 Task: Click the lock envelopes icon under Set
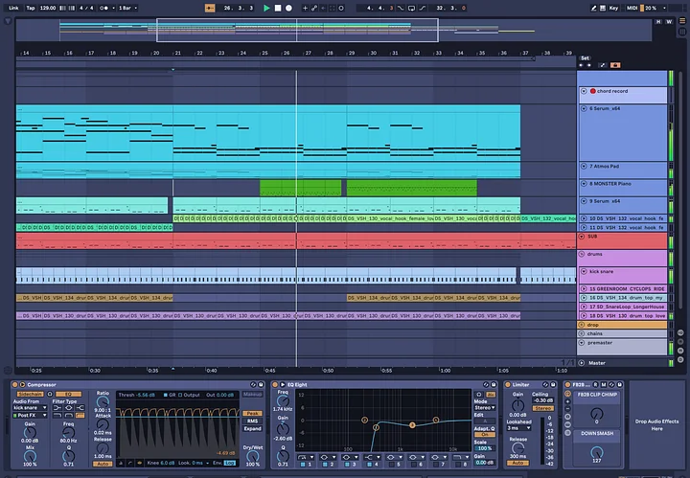tap(615, 65)
